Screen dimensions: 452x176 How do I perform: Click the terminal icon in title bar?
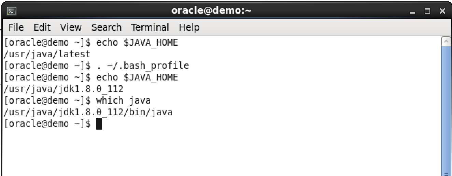tap(12, 11)
